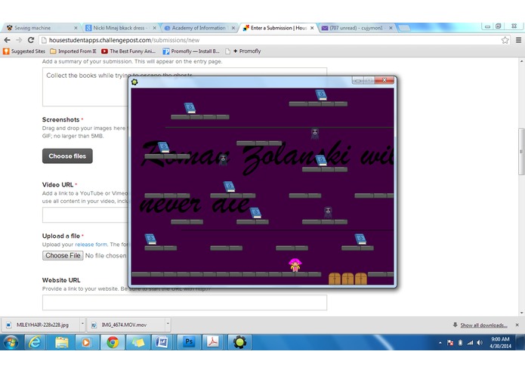Open the Chrome menu hamburger icon

(518, 40)
